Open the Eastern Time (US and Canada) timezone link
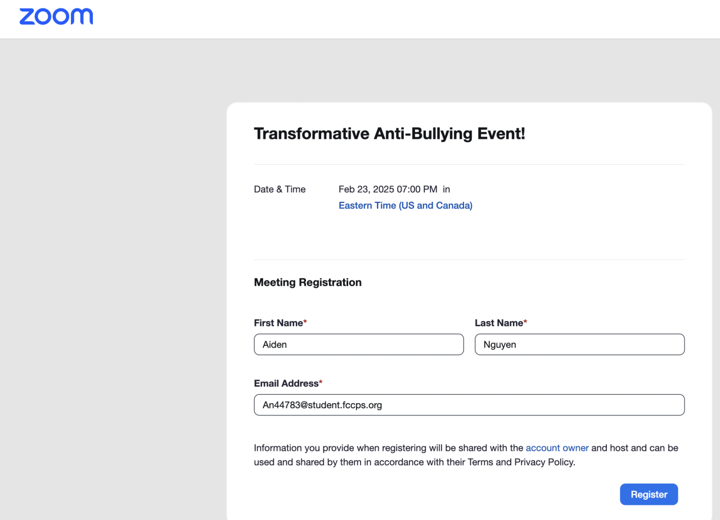This screenshot has width=720, height=520. click(x=405, y=206)
